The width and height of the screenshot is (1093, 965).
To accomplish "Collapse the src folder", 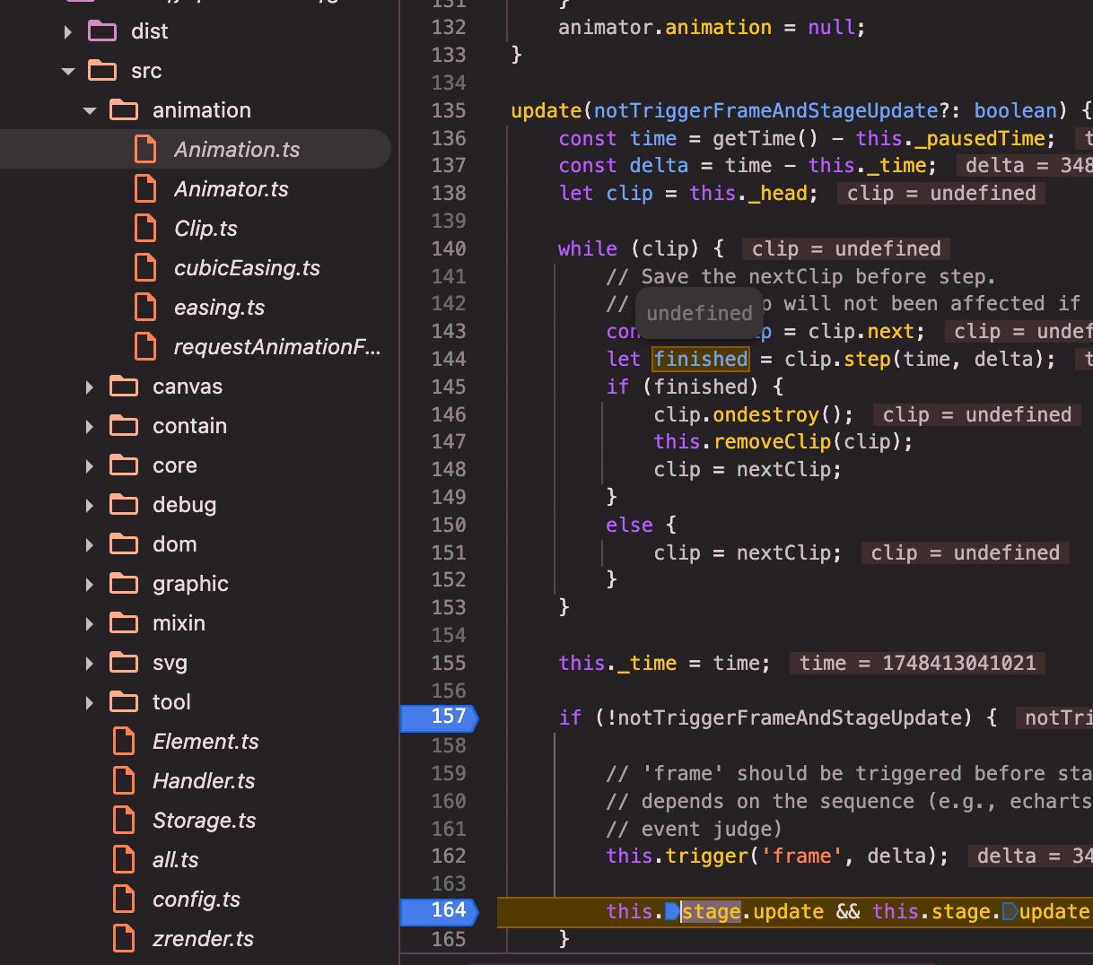I will (68, 71).
